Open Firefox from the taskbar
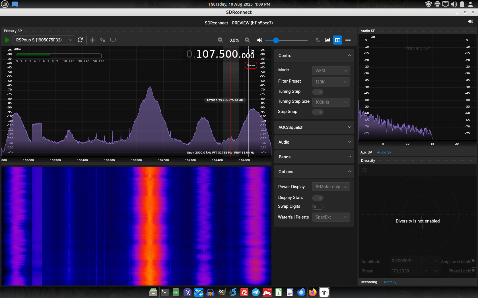The image size is (478, 298). [x=312, y=292]
